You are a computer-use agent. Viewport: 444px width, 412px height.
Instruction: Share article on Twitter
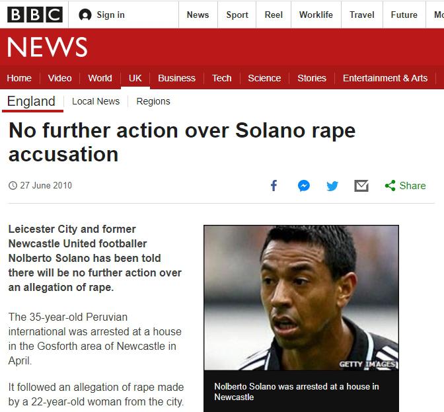332,186
